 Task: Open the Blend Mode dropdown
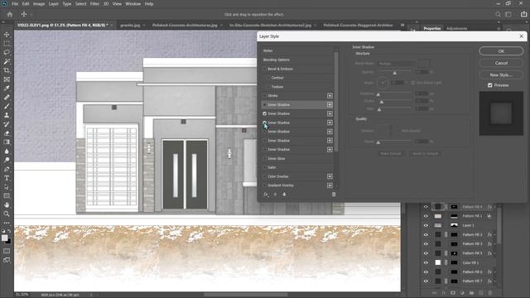(x=397, y=63)
